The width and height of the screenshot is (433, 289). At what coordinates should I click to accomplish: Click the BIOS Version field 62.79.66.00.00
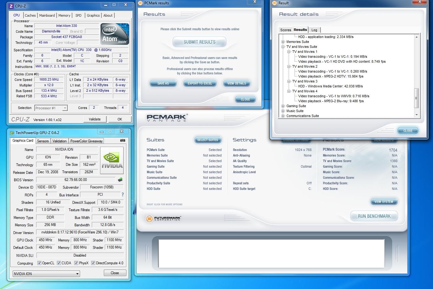[x=76, y=180]
